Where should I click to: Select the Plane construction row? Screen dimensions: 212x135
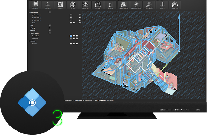pos(33,23)
